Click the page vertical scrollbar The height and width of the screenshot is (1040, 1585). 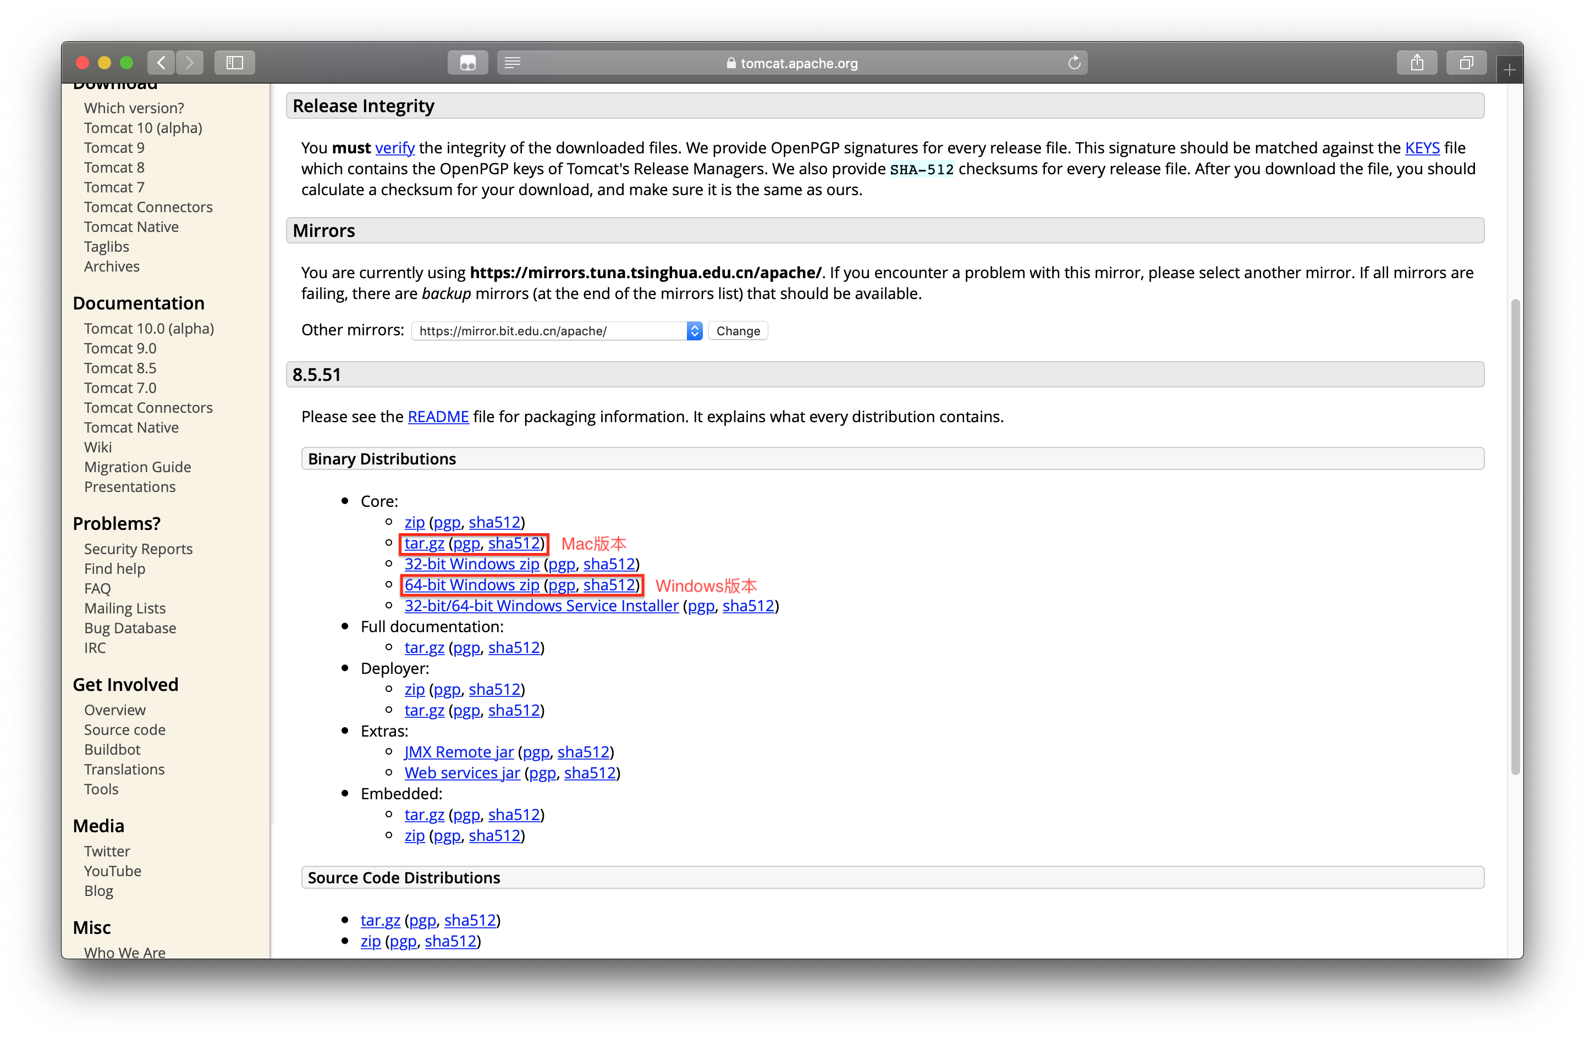coord(1515,536)
